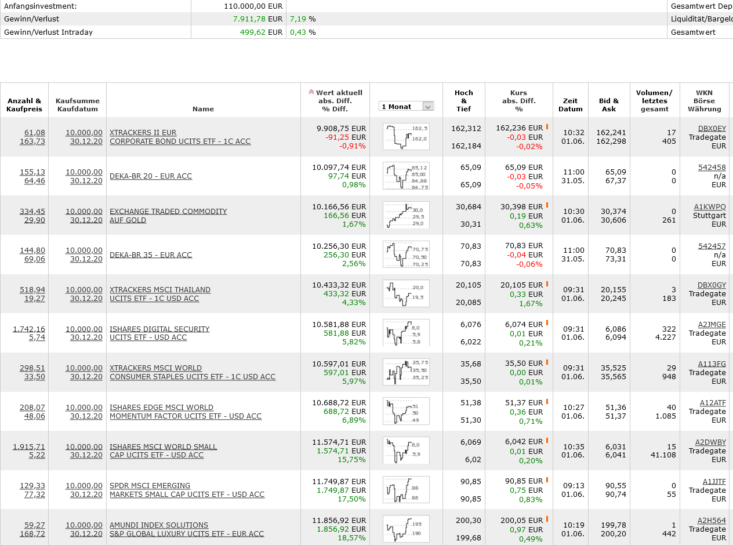Image resolution: width=733 pixels, height=545 pixels.
Task: Open the DEKA-BR 35 - EUR ACC link
Action: click(x=151, y=255)
